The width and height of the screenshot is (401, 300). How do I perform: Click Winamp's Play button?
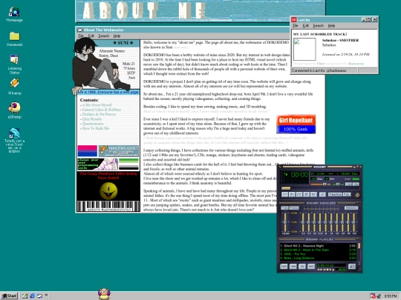(x=292, y=194)
